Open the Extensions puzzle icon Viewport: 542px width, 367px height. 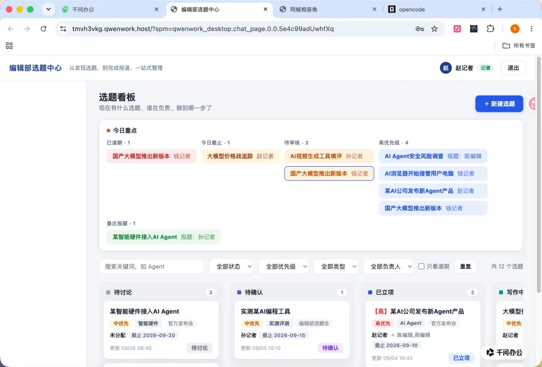tap(490, 29)
